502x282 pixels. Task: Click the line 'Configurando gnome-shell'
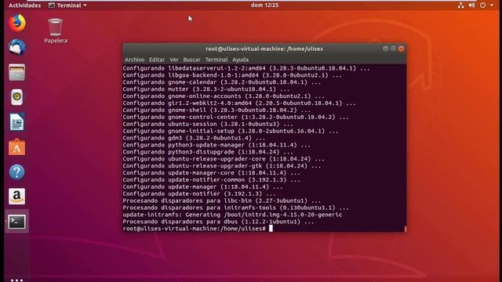click(216, 110)
